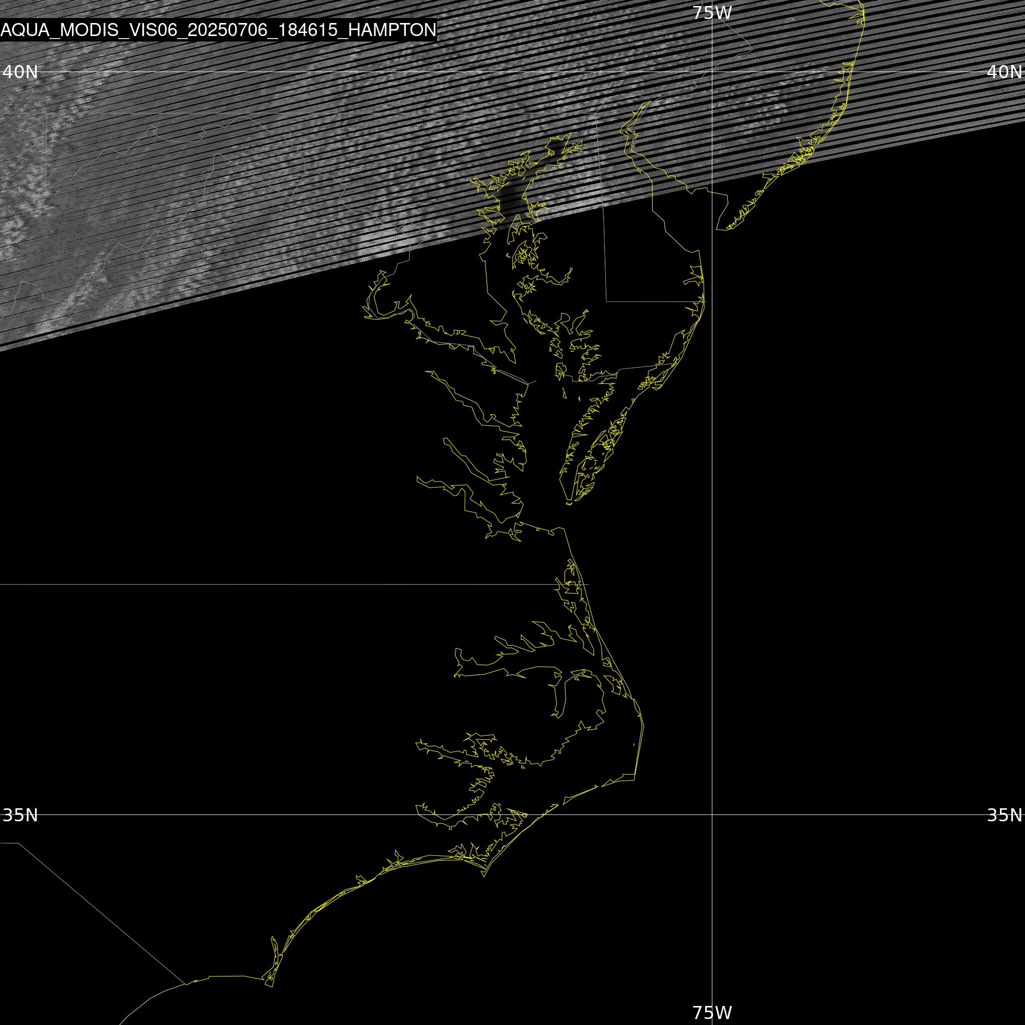1025x1025 pixels.
Task: Click the top 75W longitude label
Action: (712, 13)
